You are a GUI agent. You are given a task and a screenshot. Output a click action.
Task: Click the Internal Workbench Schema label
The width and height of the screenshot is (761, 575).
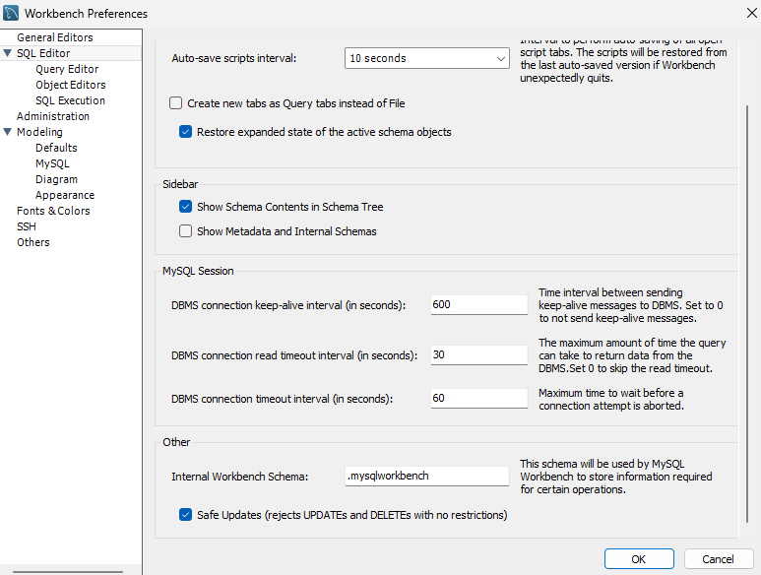240,477
